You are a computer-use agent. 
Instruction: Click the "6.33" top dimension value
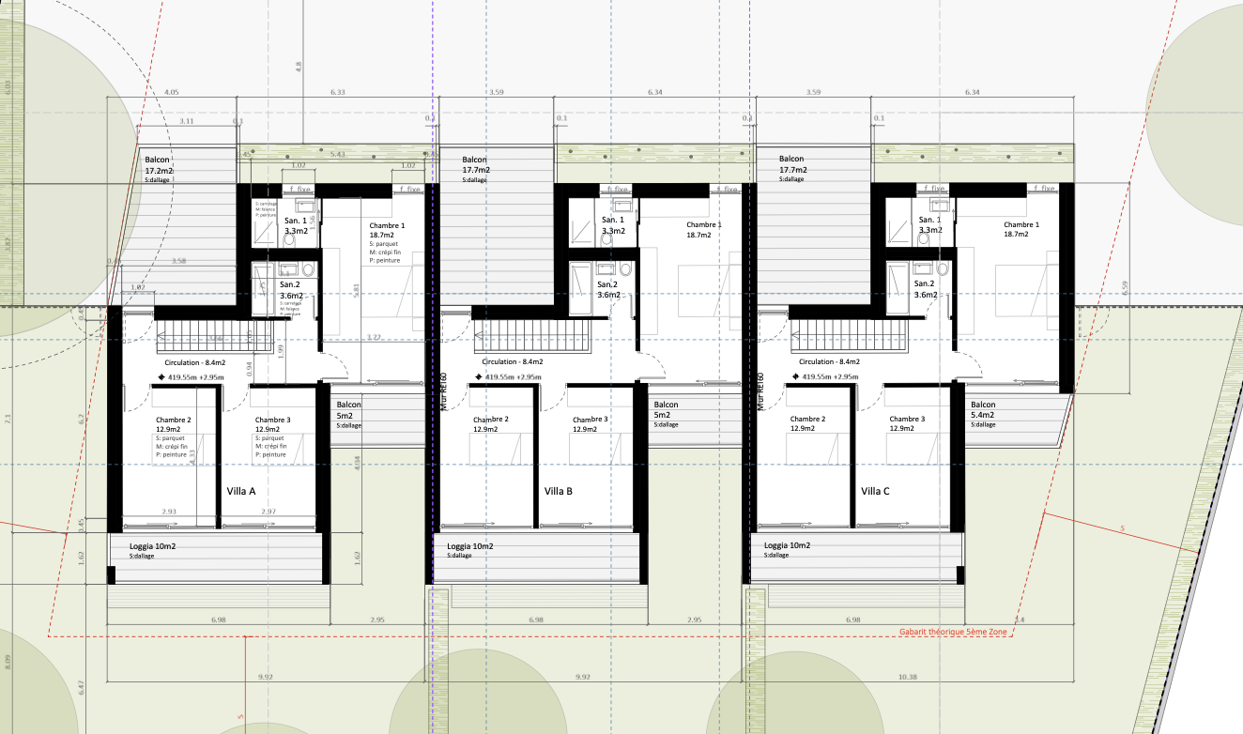(x=338, y=93)
